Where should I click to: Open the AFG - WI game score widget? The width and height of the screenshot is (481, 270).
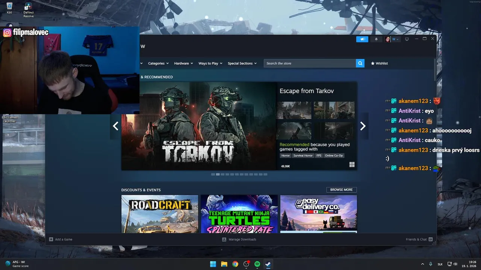pos(17,264)
